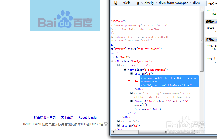Open the 把百度设为主页 link
Screen dimensions: 217x139
point(45,117)
